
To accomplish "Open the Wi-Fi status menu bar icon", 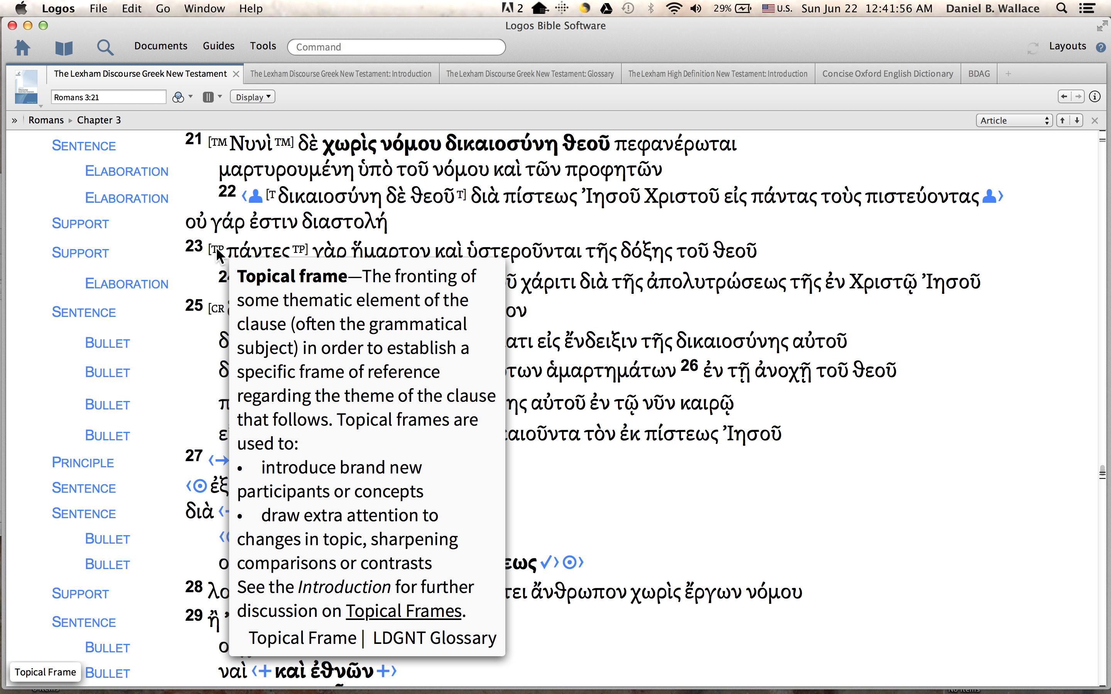I will (x=674, y=8).
